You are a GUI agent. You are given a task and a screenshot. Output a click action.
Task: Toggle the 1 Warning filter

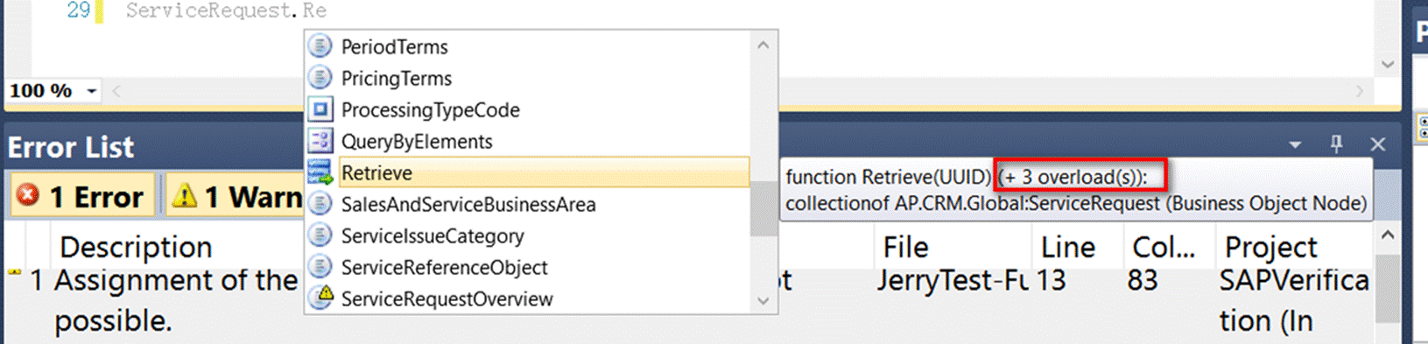click(235, 196)
